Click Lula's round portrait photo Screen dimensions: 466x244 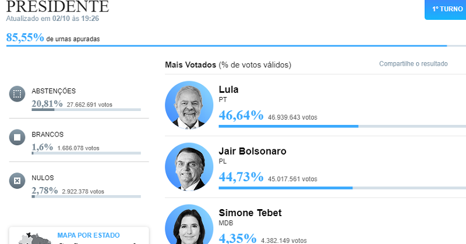[x=189, y=105]
